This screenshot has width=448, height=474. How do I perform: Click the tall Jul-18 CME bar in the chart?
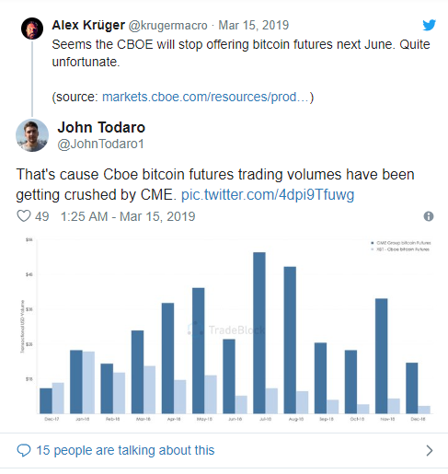259,333
